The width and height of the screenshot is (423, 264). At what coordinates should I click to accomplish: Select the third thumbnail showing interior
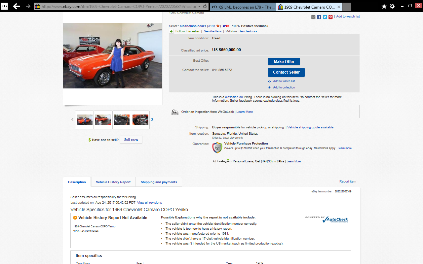point(122,120)
